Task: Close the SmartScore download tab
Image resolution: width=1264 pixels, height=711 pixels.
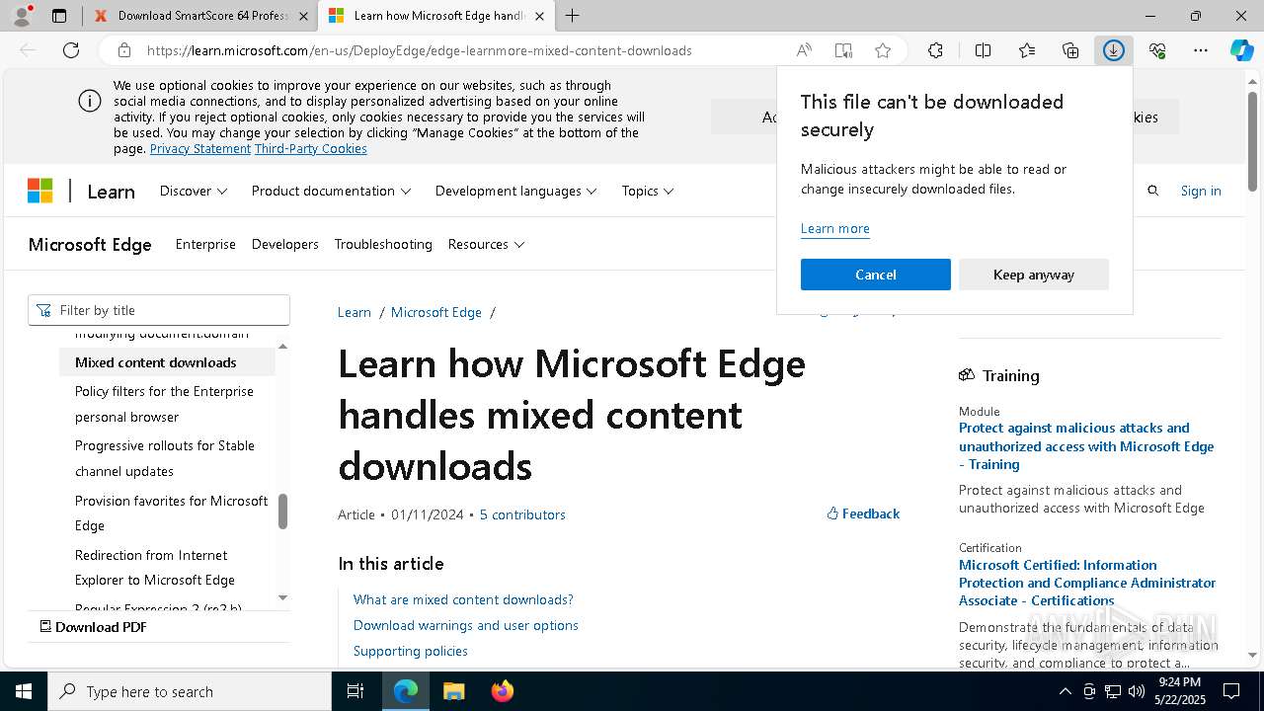Action: point(303,16)
